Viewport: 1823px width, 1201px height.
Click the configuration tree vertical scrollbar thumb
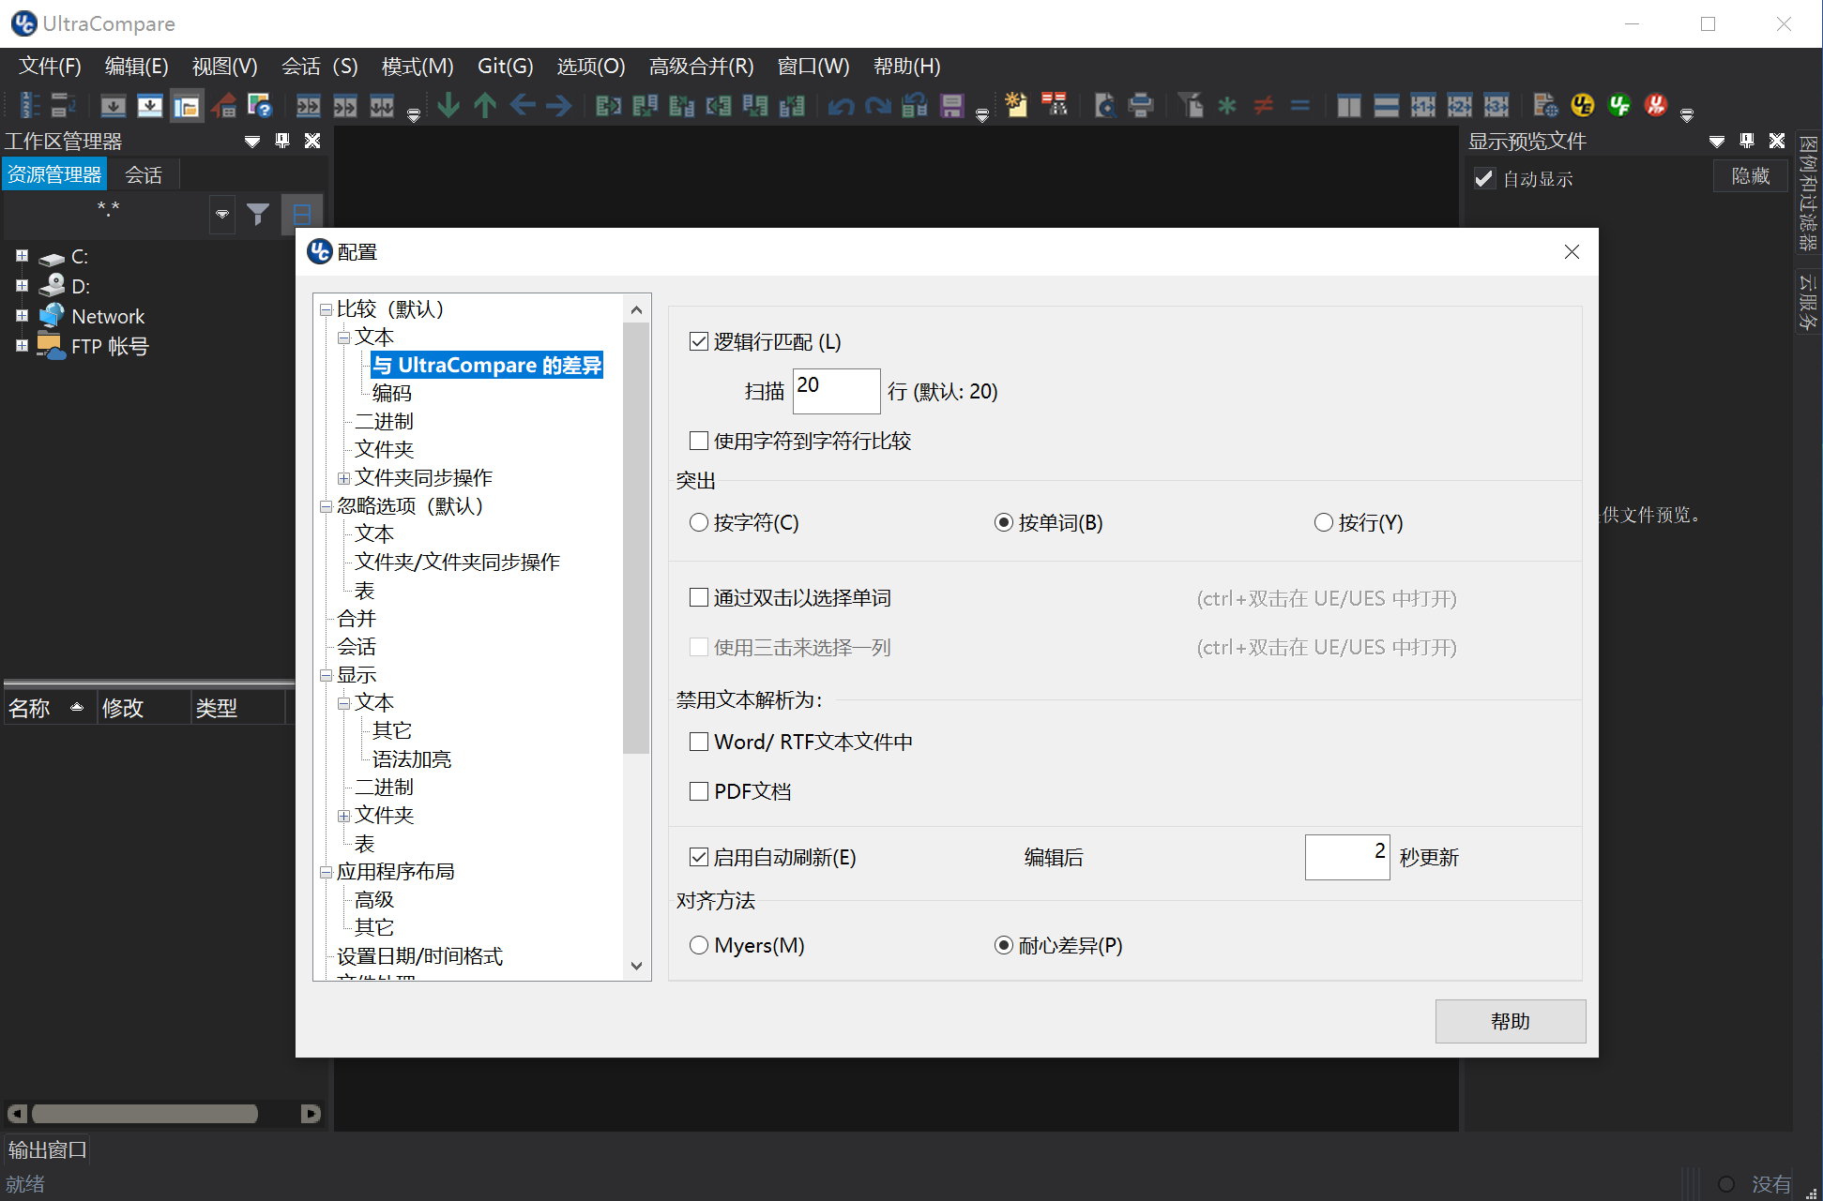[x=636, y=538]
